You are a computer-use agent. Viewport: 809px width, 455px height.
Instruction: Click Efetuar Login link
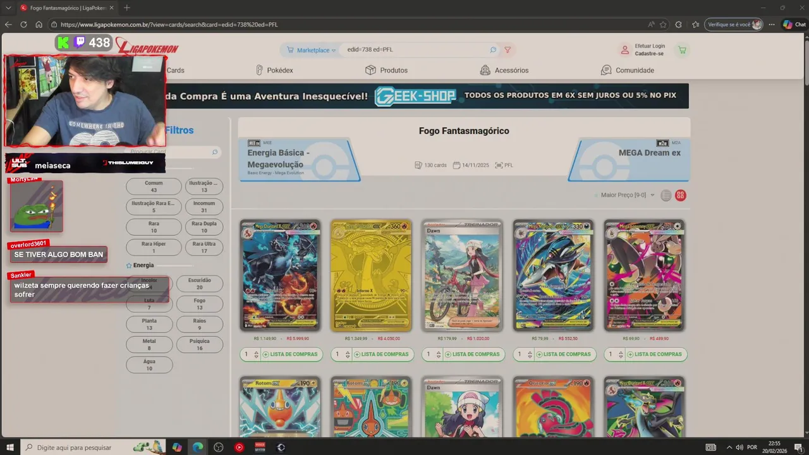coord(650,46)
